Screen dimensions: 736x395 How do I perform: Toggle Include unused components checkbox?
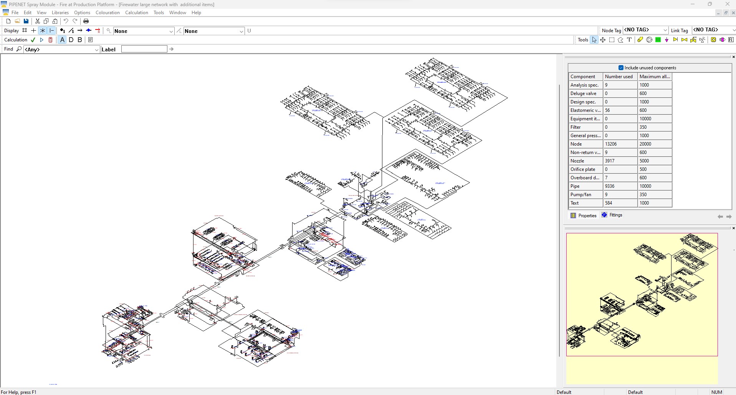[x=621, y=68]
